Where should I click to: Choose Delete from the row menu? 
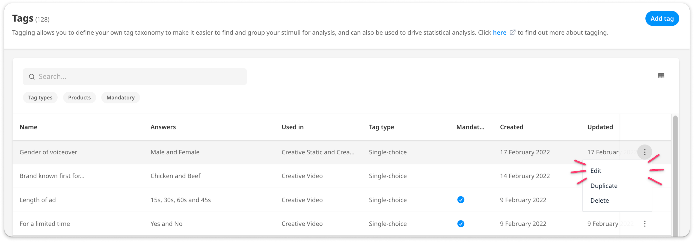(x=600, y=200)
